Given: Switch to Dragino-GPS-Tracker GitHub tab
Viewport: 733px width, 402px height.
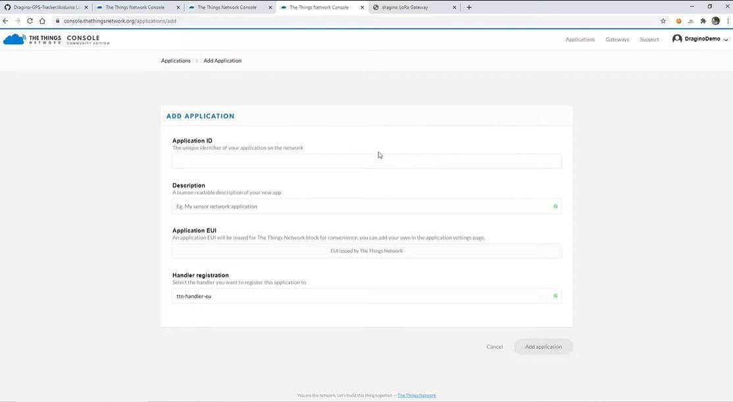Looking at the screenshot, I should (x=46, y=7).
